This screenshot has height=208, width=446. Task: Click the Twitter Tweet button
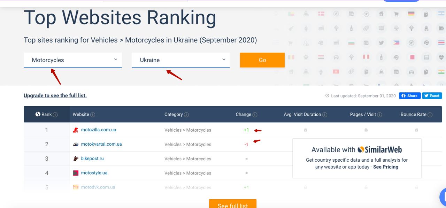[432, 95]
